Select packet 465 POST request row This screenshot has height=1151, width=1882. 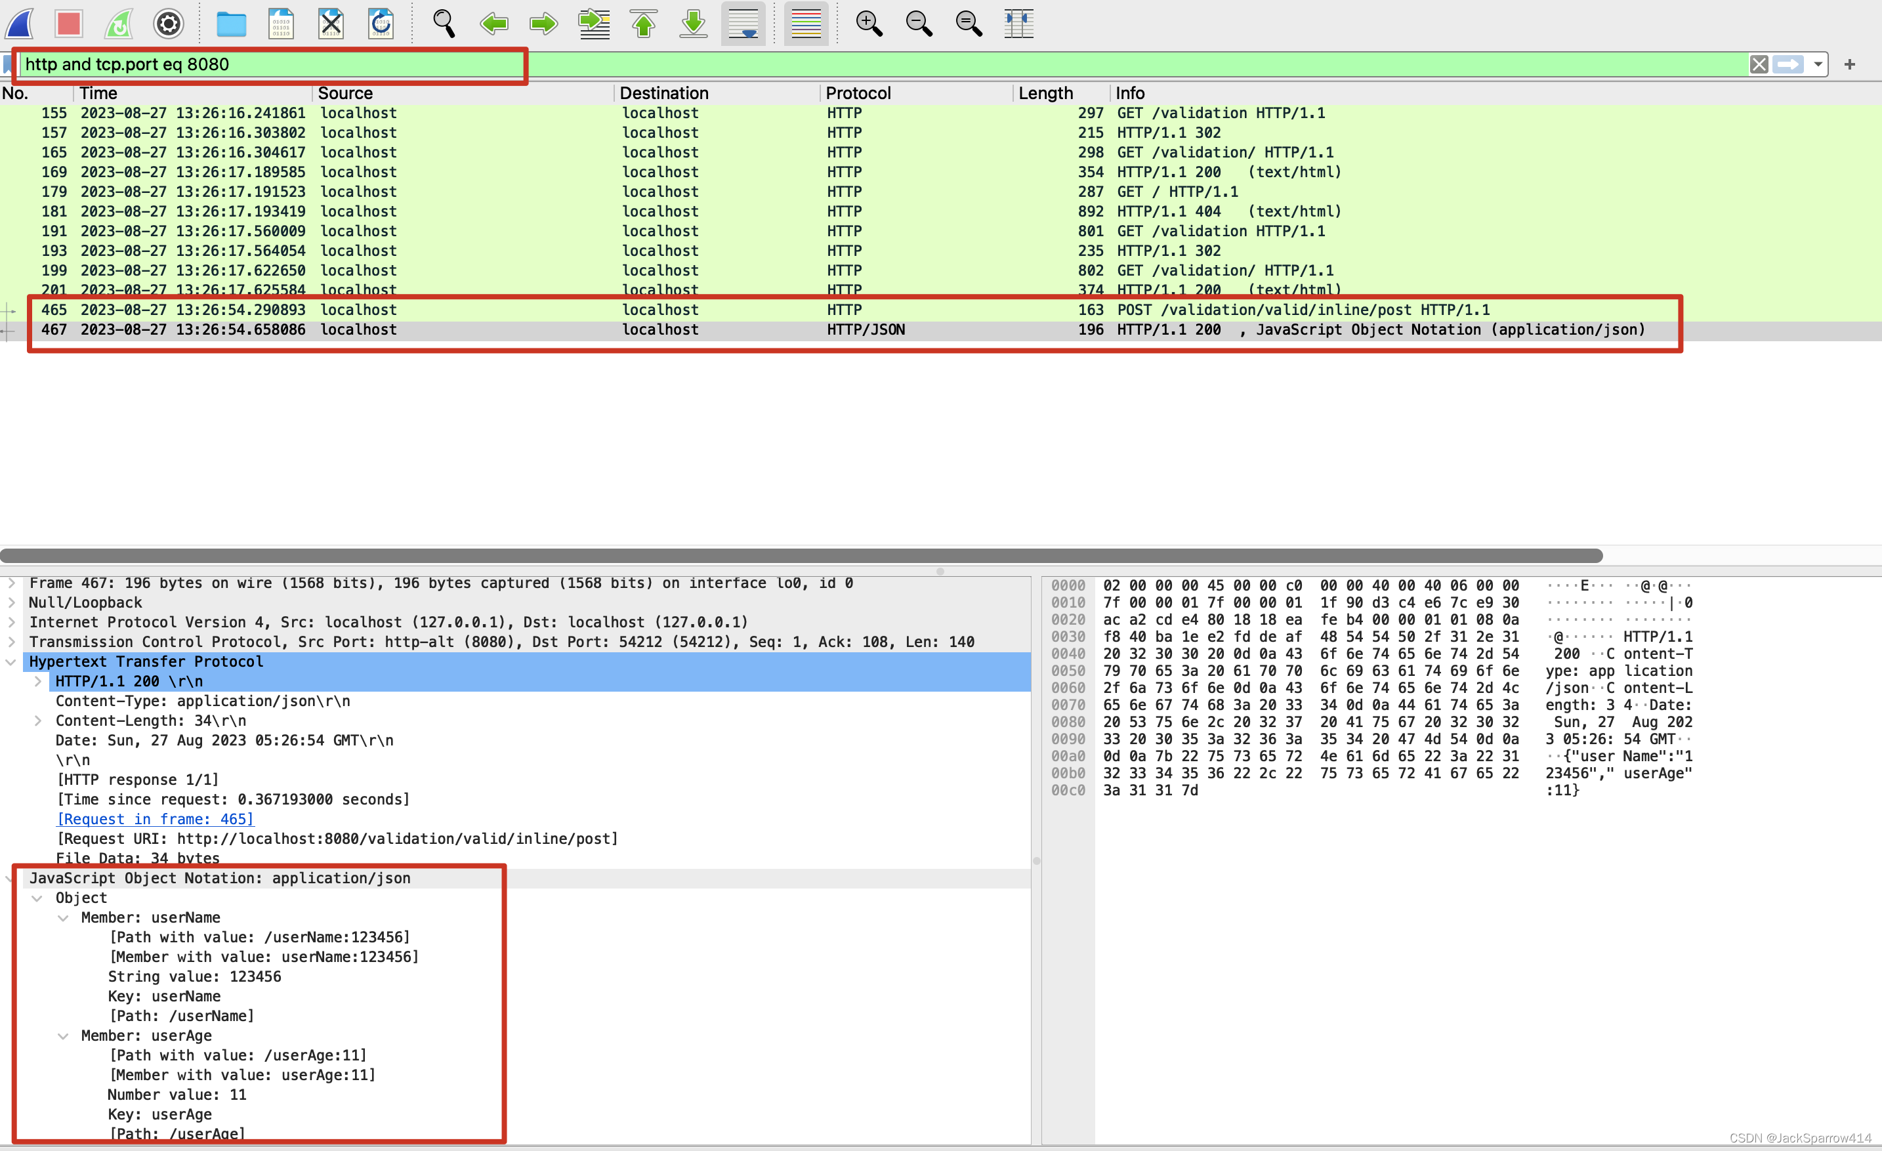click(x=941, y=310)
